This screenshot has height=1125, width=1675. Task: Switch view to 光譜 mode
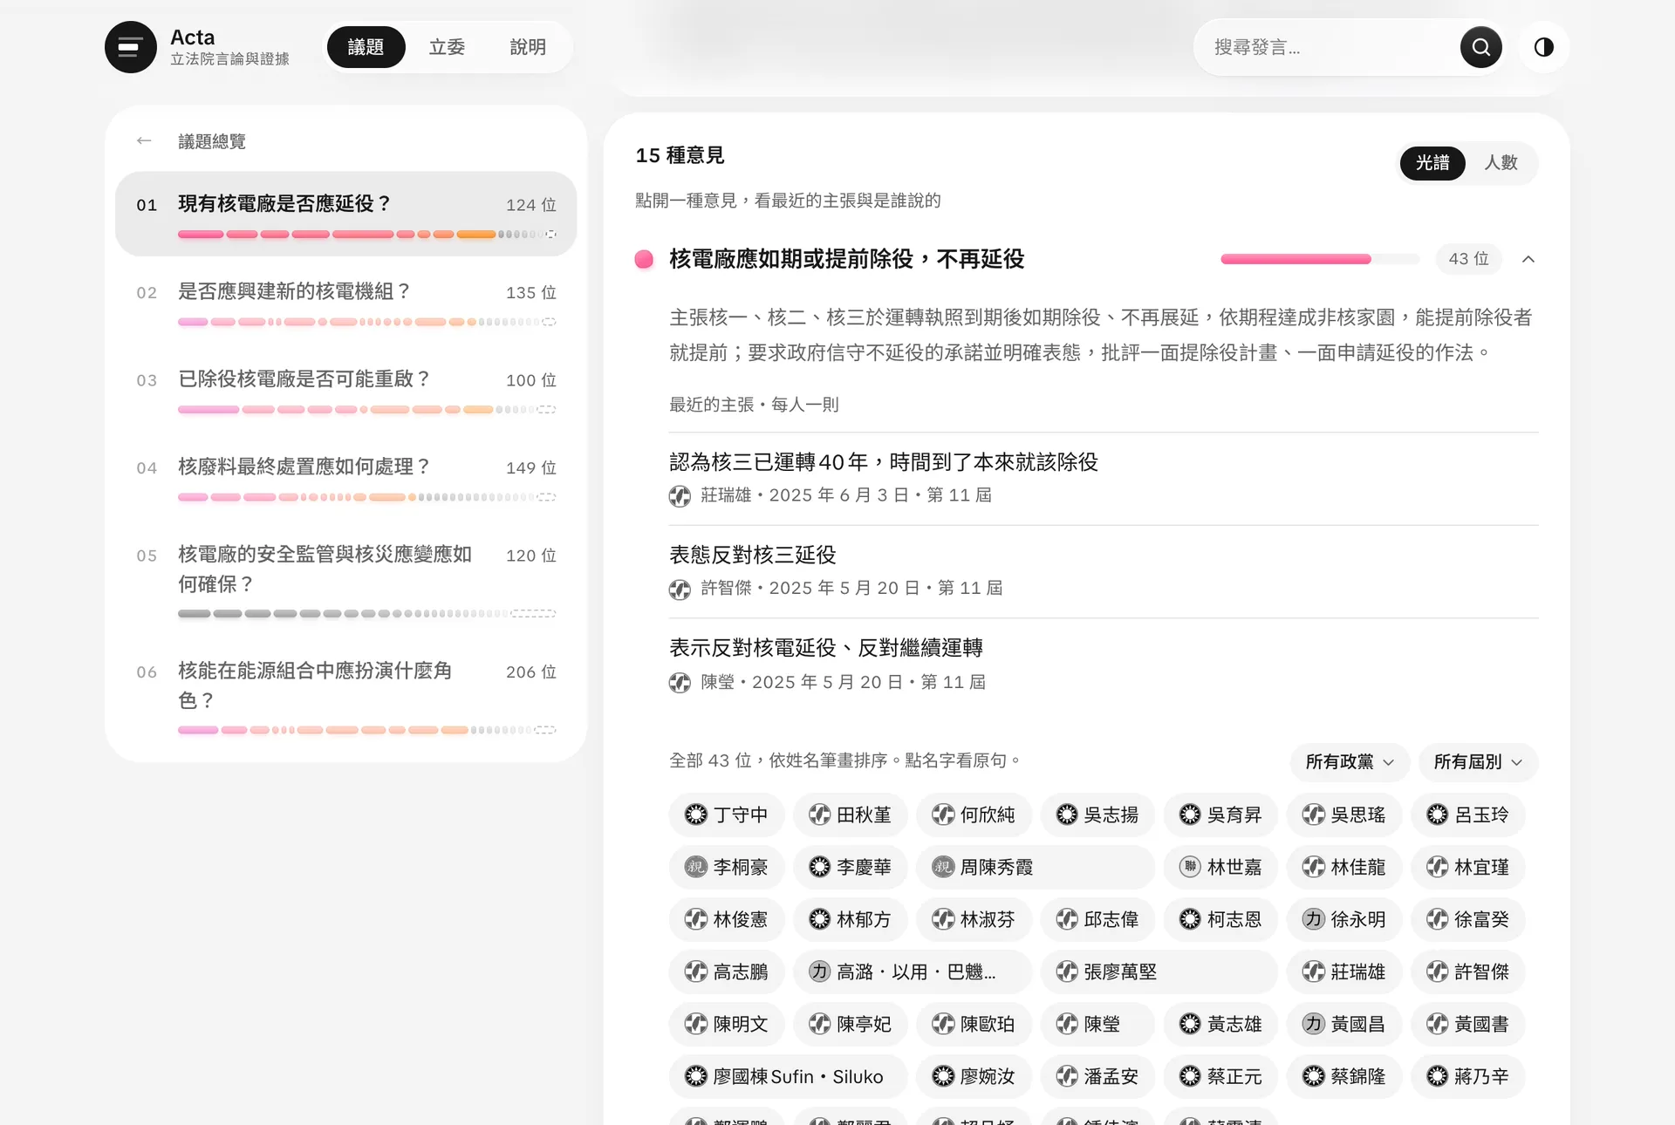click(1432, 163)
